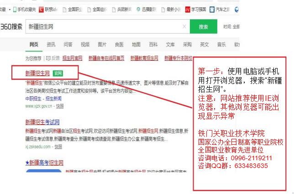Open the red 联想 bookmark icon

click(41, 9)
